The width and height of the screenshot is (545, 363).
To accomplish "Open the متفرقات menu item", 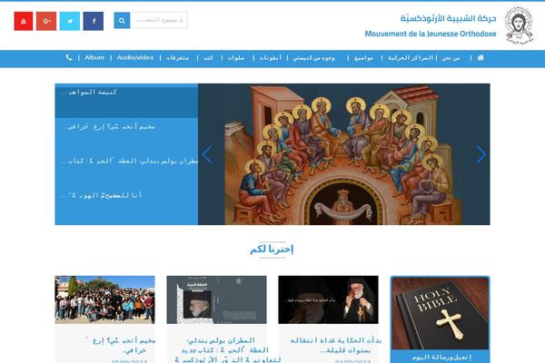I will [177, 58].
